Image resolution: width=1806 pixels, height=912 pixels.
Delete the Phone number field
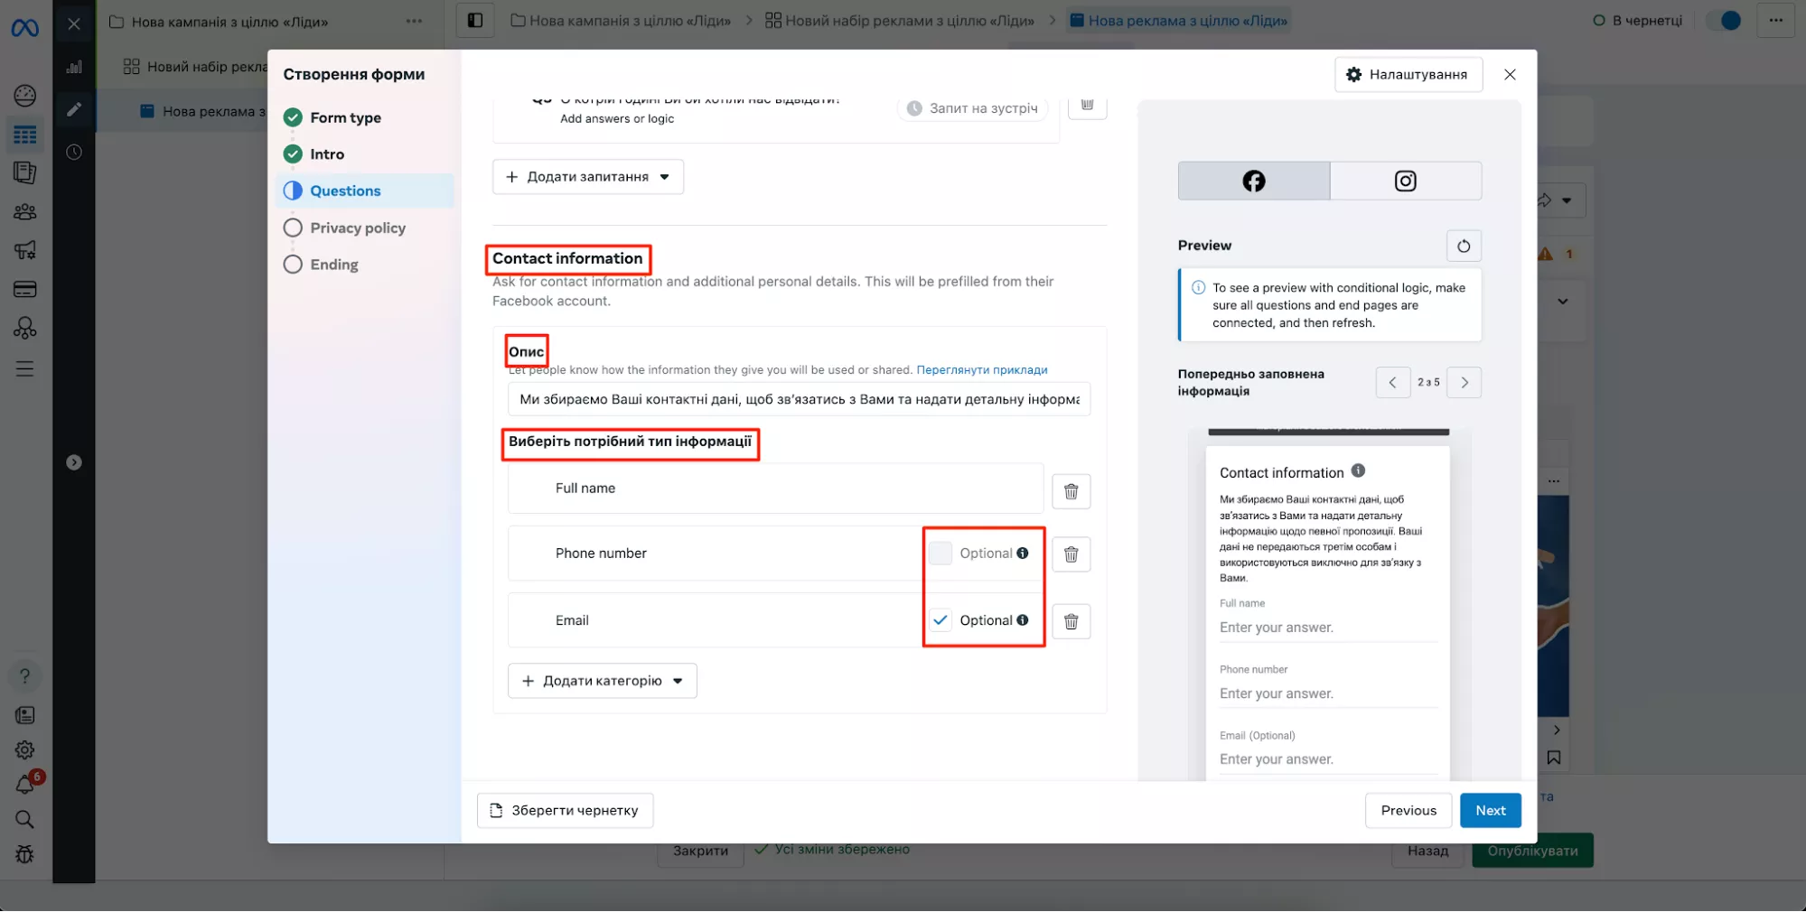coord(1071,554)
